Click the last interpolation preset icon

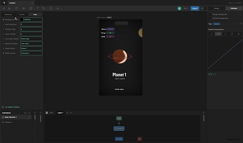pyautogui.click(x=239, y=34)
